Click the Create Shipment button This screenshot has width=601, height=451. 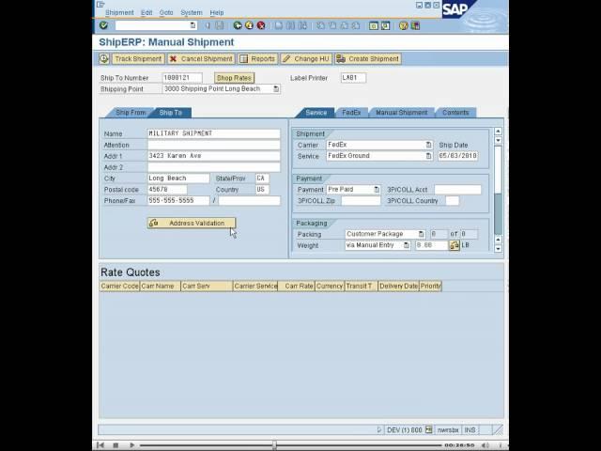[x=368, y=58]
